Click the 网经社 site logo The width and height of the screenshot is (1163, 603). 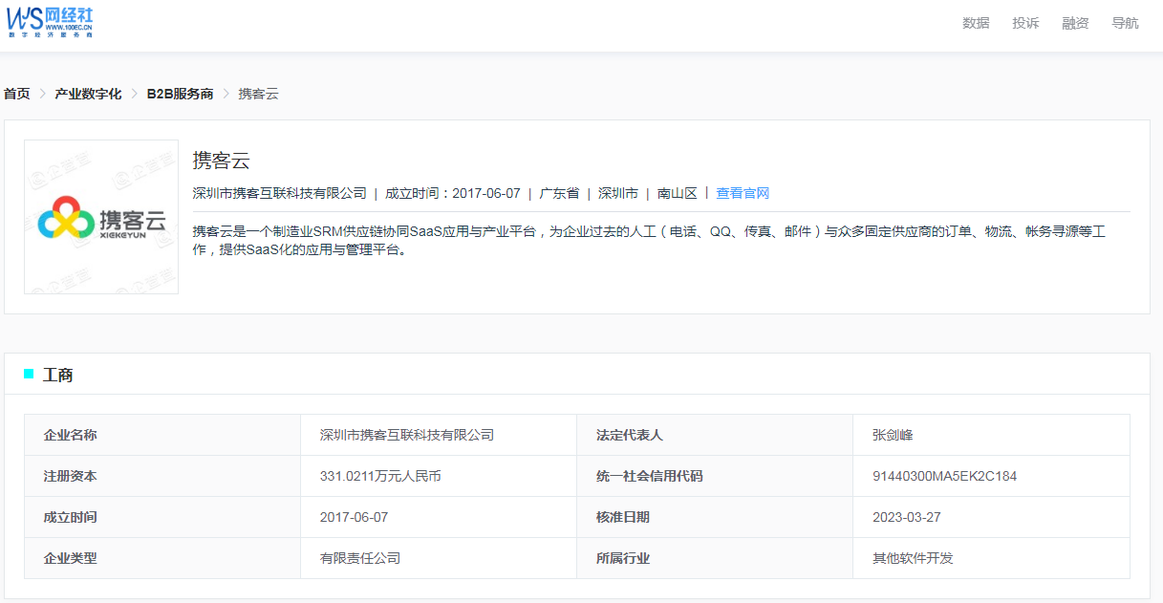coord(50,21)
